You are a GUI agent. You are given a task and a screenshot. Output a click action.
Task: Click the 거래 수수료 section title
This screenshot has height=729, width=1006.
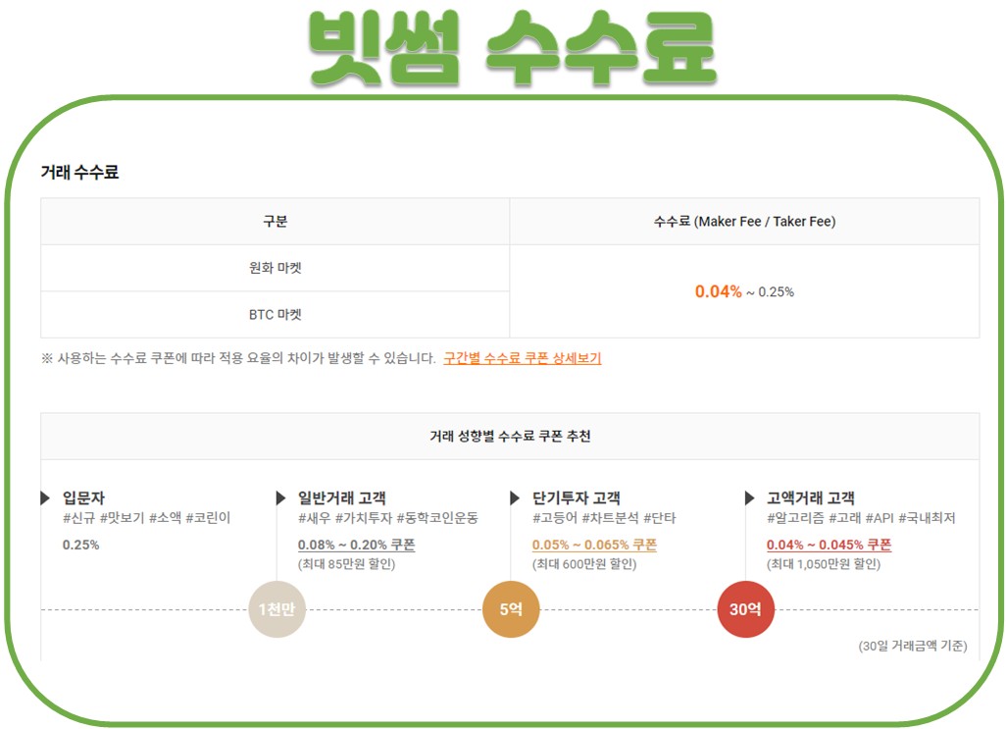click(x=79, y=172)
